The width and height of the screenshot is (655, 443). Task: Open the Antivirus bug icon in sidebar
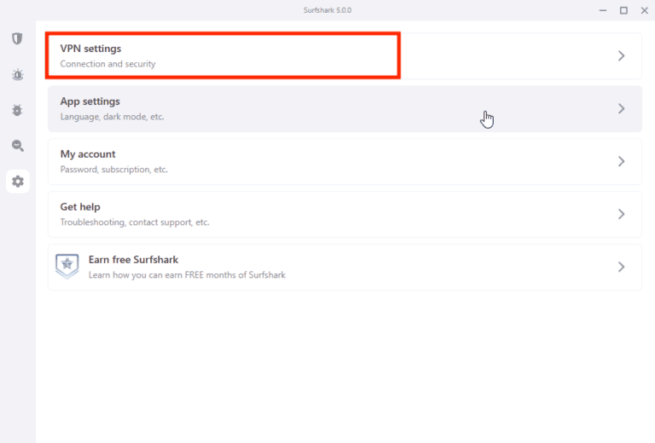(17, 110)
